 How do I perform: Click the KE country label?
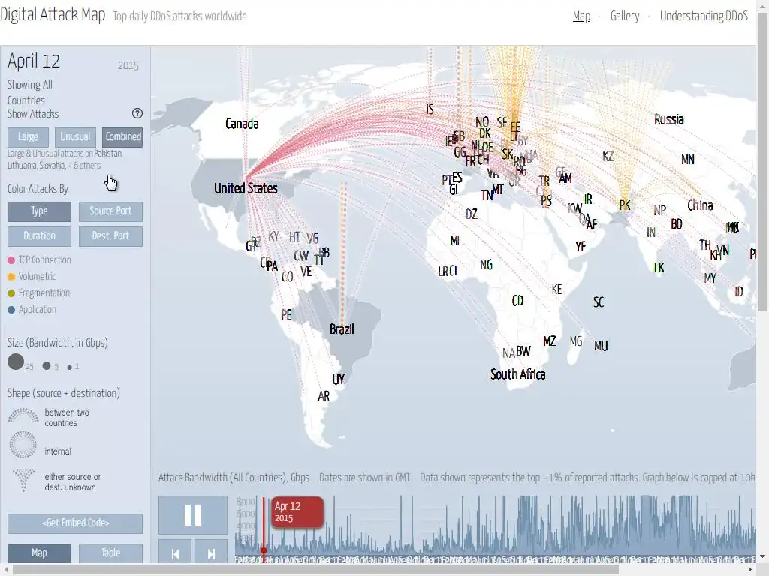556,289
